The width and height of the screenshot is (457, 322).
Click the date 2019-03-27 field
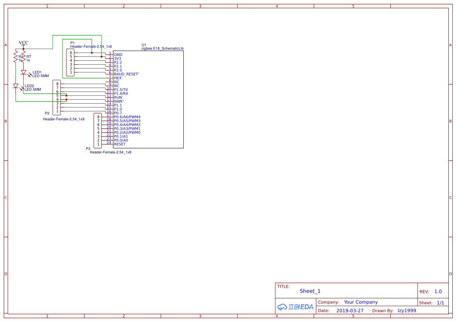pos(350,311)
